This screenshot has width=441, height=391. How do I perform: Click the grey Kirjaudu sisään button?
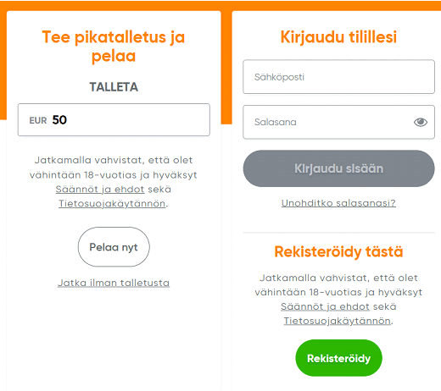(x=338, y=168)
